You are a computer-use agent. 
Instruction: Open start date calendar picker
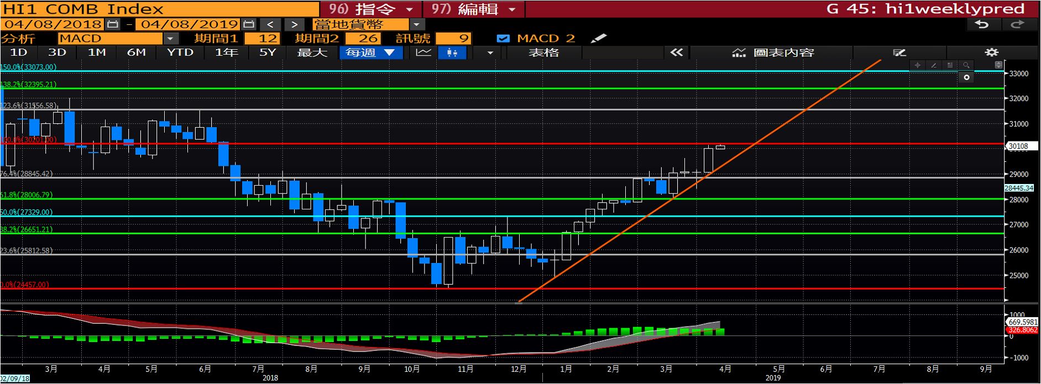pyautogui.click(x=112, y=24)
